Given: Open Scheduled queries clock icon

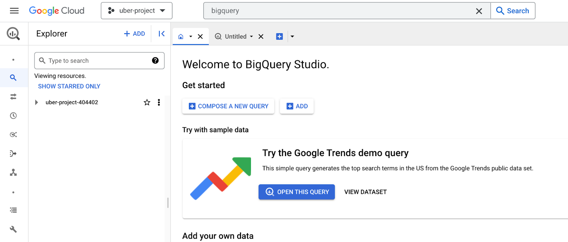Looking at the screenshot, I should [13, 116].
